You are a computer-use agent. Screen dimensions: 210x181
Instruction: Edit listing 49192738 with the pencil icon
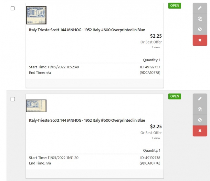coord(200,99)
